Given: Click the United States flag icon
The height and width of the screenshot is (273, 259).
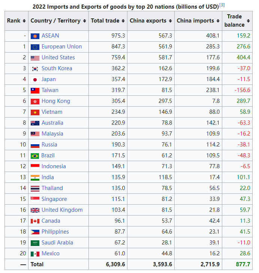Looking at the screenshot, I should (x=35, y=58).
